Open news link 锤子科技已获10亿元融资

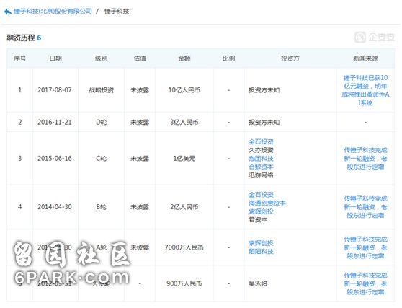point(365,90)
